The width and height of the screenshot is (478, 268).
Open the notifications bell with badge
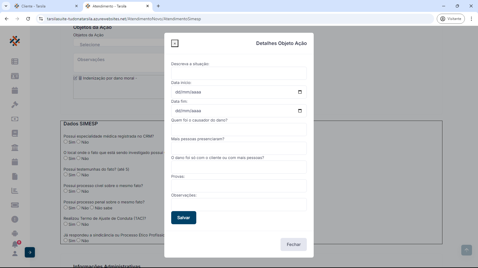tap(15, 244)
